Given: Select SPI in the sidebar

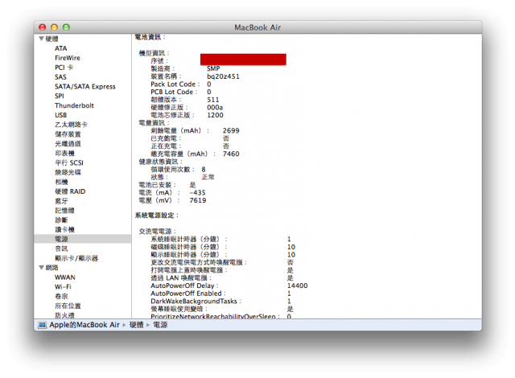Looking at the screenshot, I should tap(60, 97).
